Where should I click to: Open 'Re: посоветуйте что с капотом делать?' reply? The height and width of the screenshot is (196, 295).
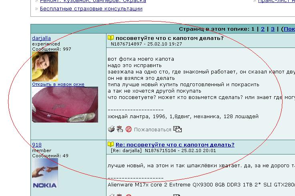click(x=175, y=145)
